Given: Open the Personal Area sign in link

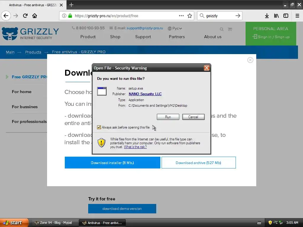Looking at the screenshot, I should tap(271, 37).
